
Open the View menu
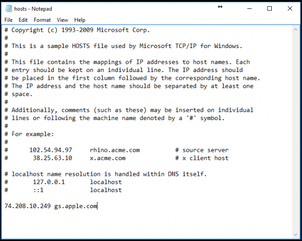coord(63,20)
